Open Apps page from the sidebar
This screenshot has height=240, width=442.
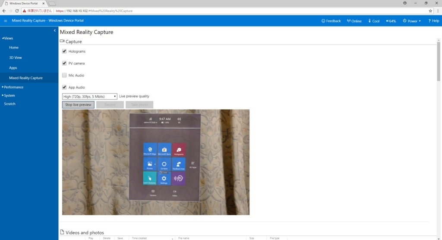click(x=13, y=68)
